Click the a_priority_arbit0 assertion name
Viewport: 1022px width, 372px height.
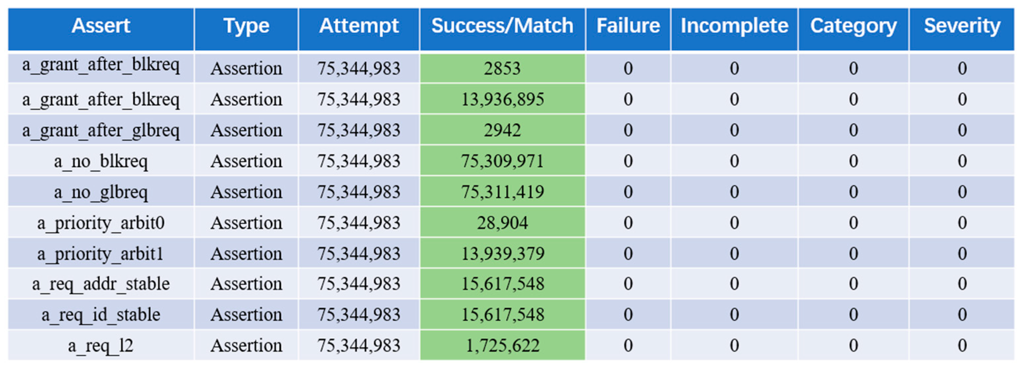pyautogui.click(x=101, y=223)
